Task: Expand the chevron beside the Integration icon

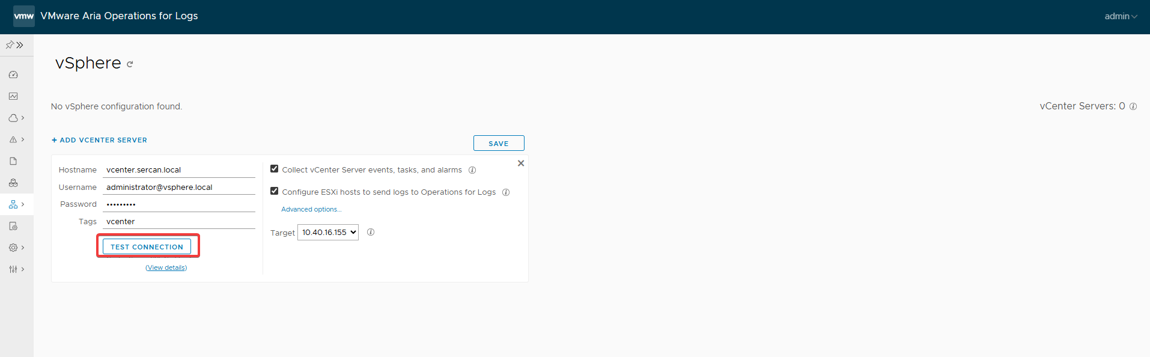Action: (x=23, y=204)
